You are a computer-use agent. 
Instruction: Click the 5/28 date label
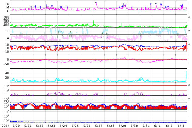click(111, 126)
